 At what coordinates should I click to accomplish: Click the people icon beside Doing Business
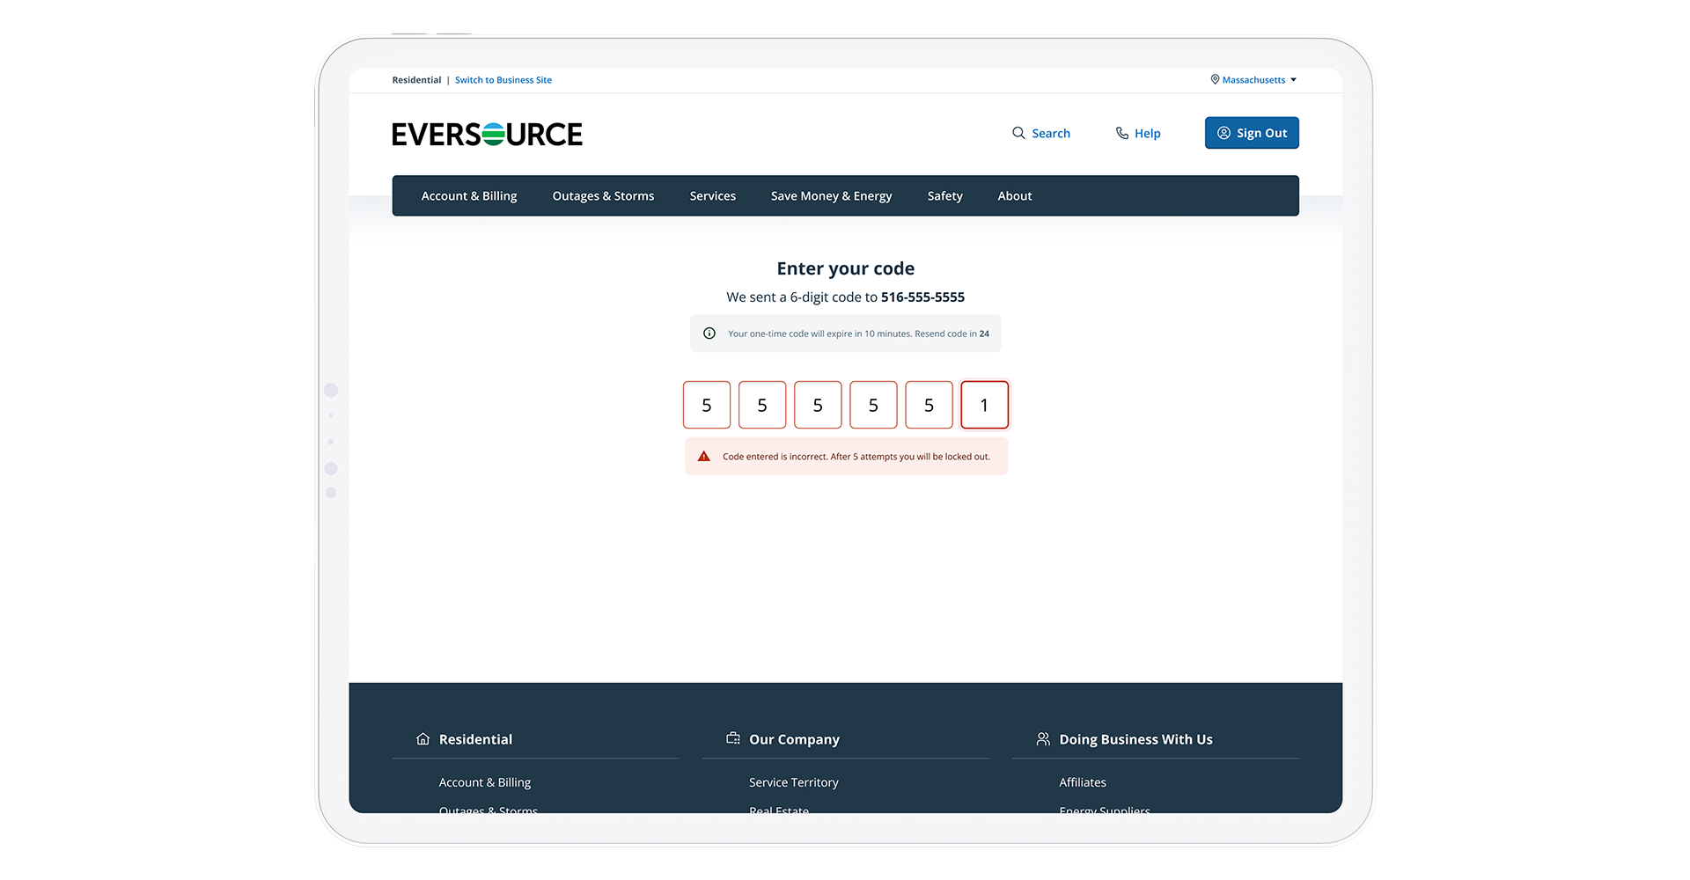point(1043,738)
